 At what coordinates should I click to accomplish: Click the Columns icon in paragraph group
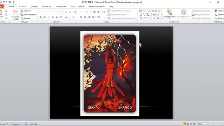coord(99,17)
